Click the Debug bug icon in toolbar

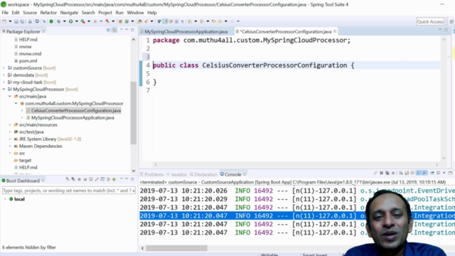coord(58,21)
